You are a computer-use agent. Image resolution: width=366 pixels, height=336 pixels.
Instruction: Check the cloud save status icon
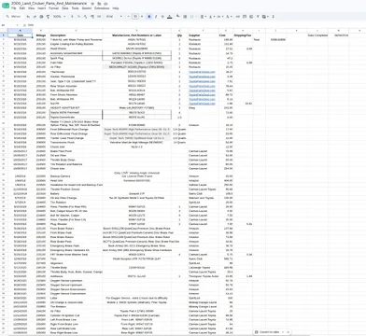(106, 4)
